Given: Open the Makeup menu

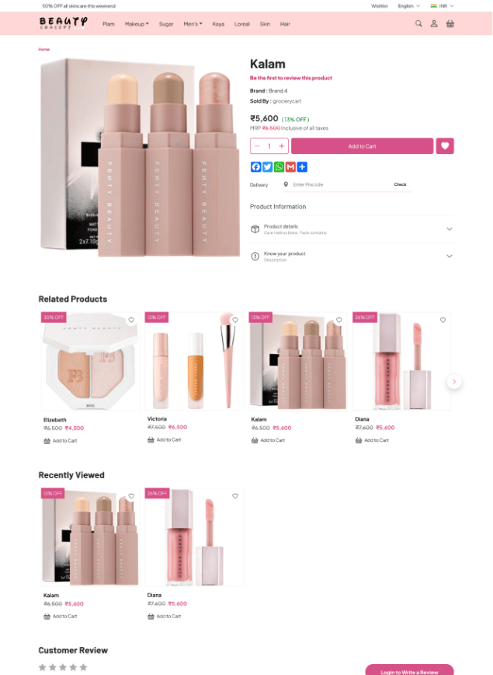Looking at the screenshot, I should pos(137,24).
